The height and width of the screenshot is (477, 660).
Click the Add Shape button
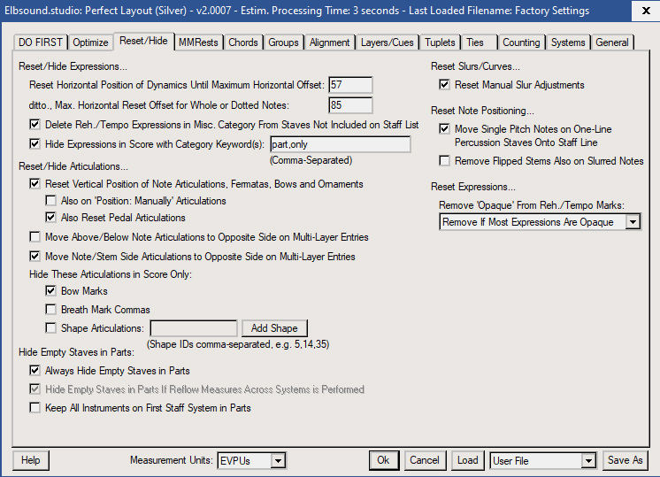[x=273, y=328]
